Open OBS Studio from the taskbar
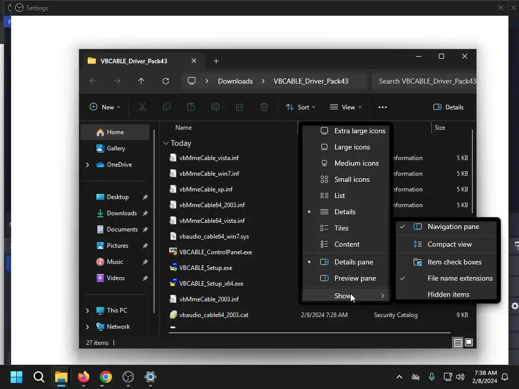Viewport: 519px width, 389px height. coord(128,377)
